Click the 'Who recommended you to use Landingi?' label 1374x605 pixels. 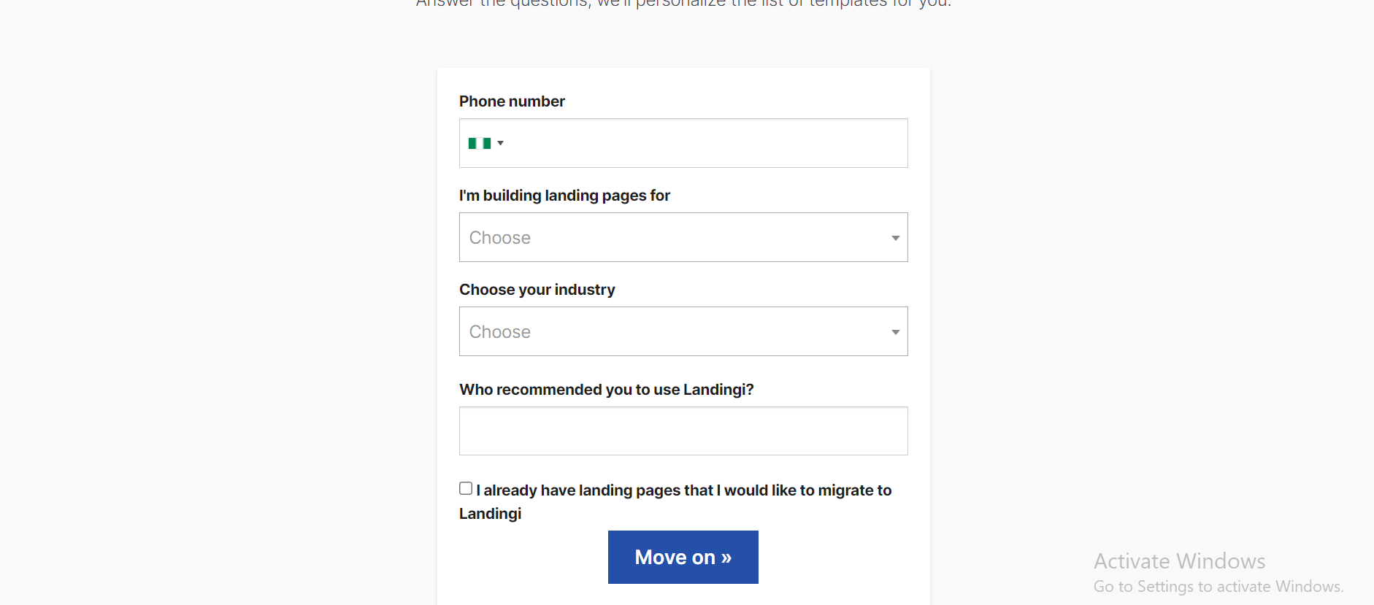point(606,390)
